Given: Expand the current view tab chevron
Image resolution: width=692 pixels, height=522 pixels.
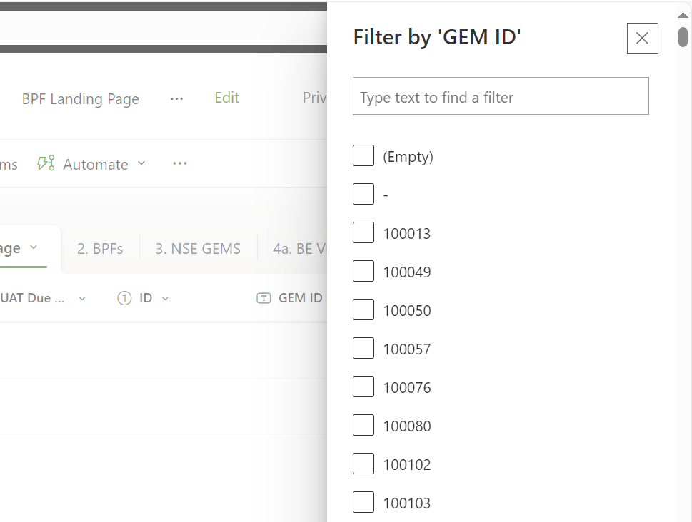Looking at the screenshot, I should pyautogui.click(x=34, y=247).
